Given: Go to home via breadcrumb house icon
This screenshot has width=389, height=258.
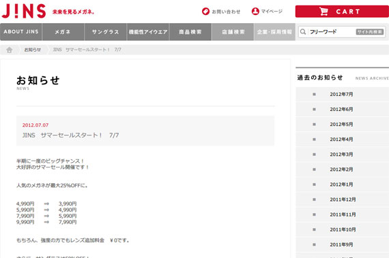Looking at the screenshot, I should (x=9, y=50).
